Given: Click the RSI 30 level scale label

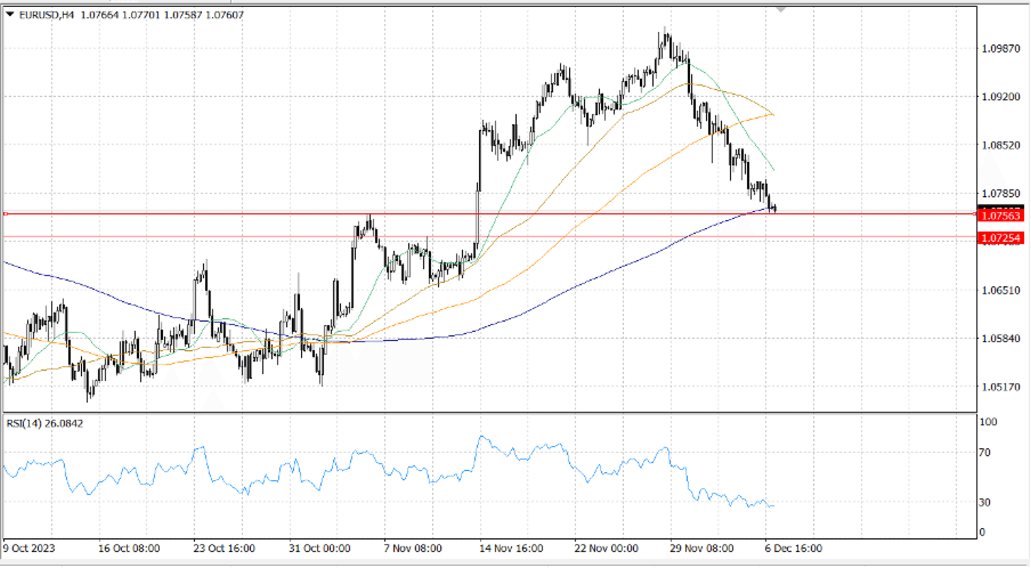Looking at the screenshot, I should [x=984, y=502].
